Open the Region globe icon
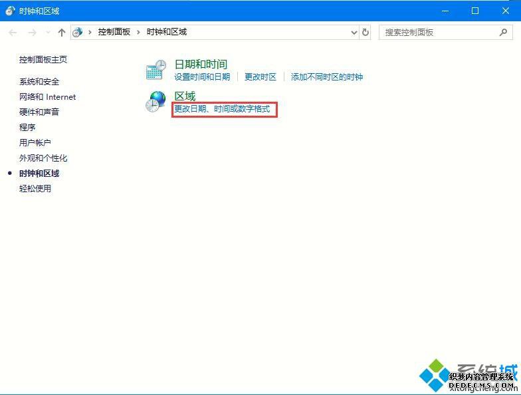Image resolution: width=521 pixels, height=395 pixels. pos(156,101)
